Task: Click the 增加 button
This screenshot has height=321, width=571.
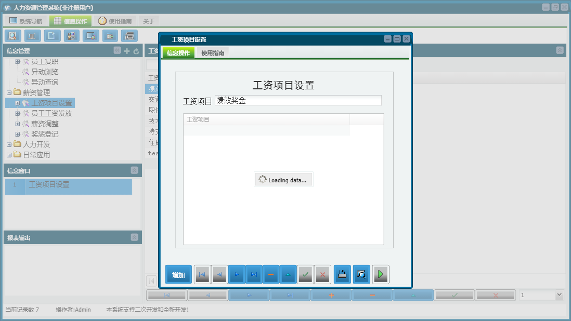Action: click(178, 274)
